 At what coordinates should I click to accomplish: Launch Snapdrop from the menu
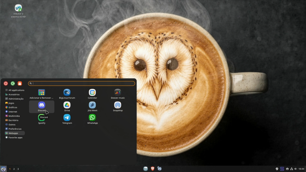118,105
